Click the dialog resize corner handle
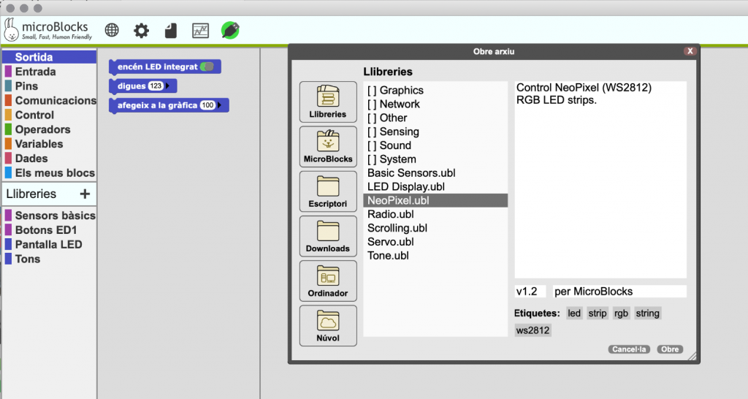The width and height of the screenshot is (748, 399). click(x=692, y=356)
